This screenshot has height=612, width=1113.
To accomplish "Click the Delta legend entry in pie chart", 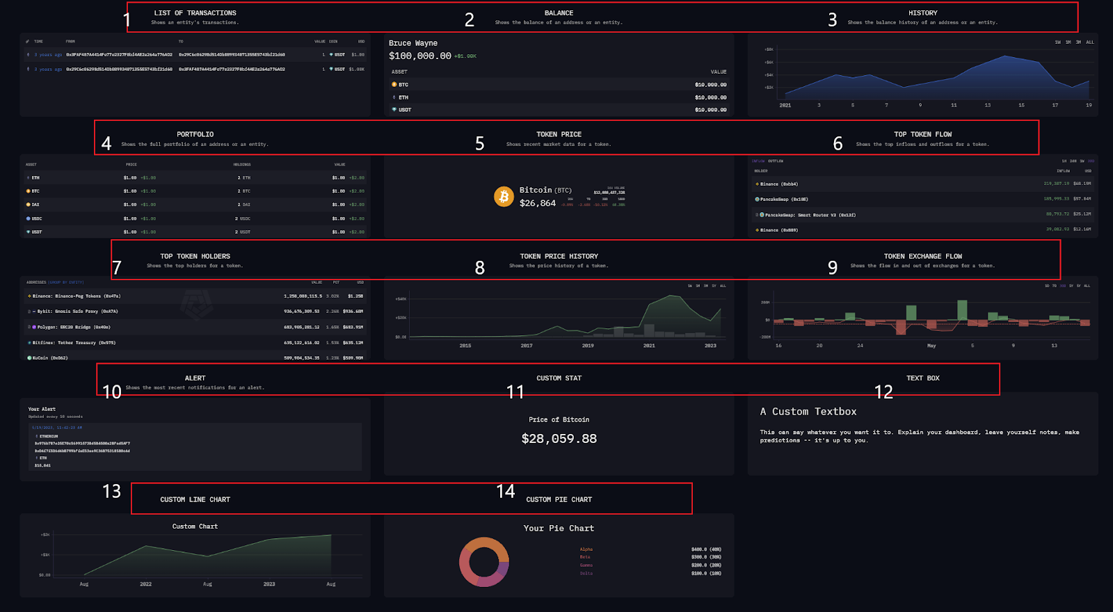I will (586, 573).
